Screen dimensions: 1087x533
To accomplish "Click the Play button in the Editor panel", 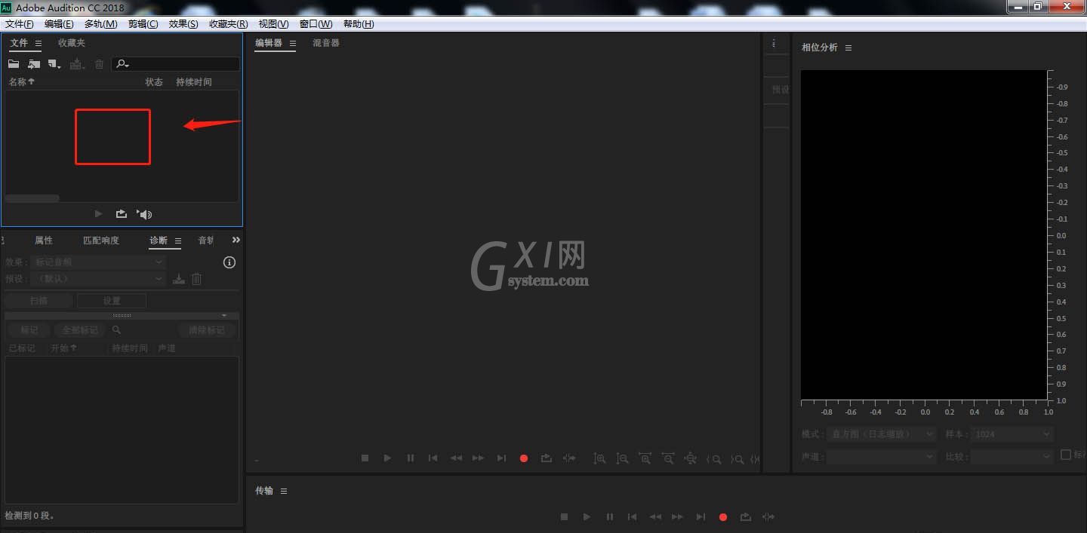I will click(x=387, y=458).
